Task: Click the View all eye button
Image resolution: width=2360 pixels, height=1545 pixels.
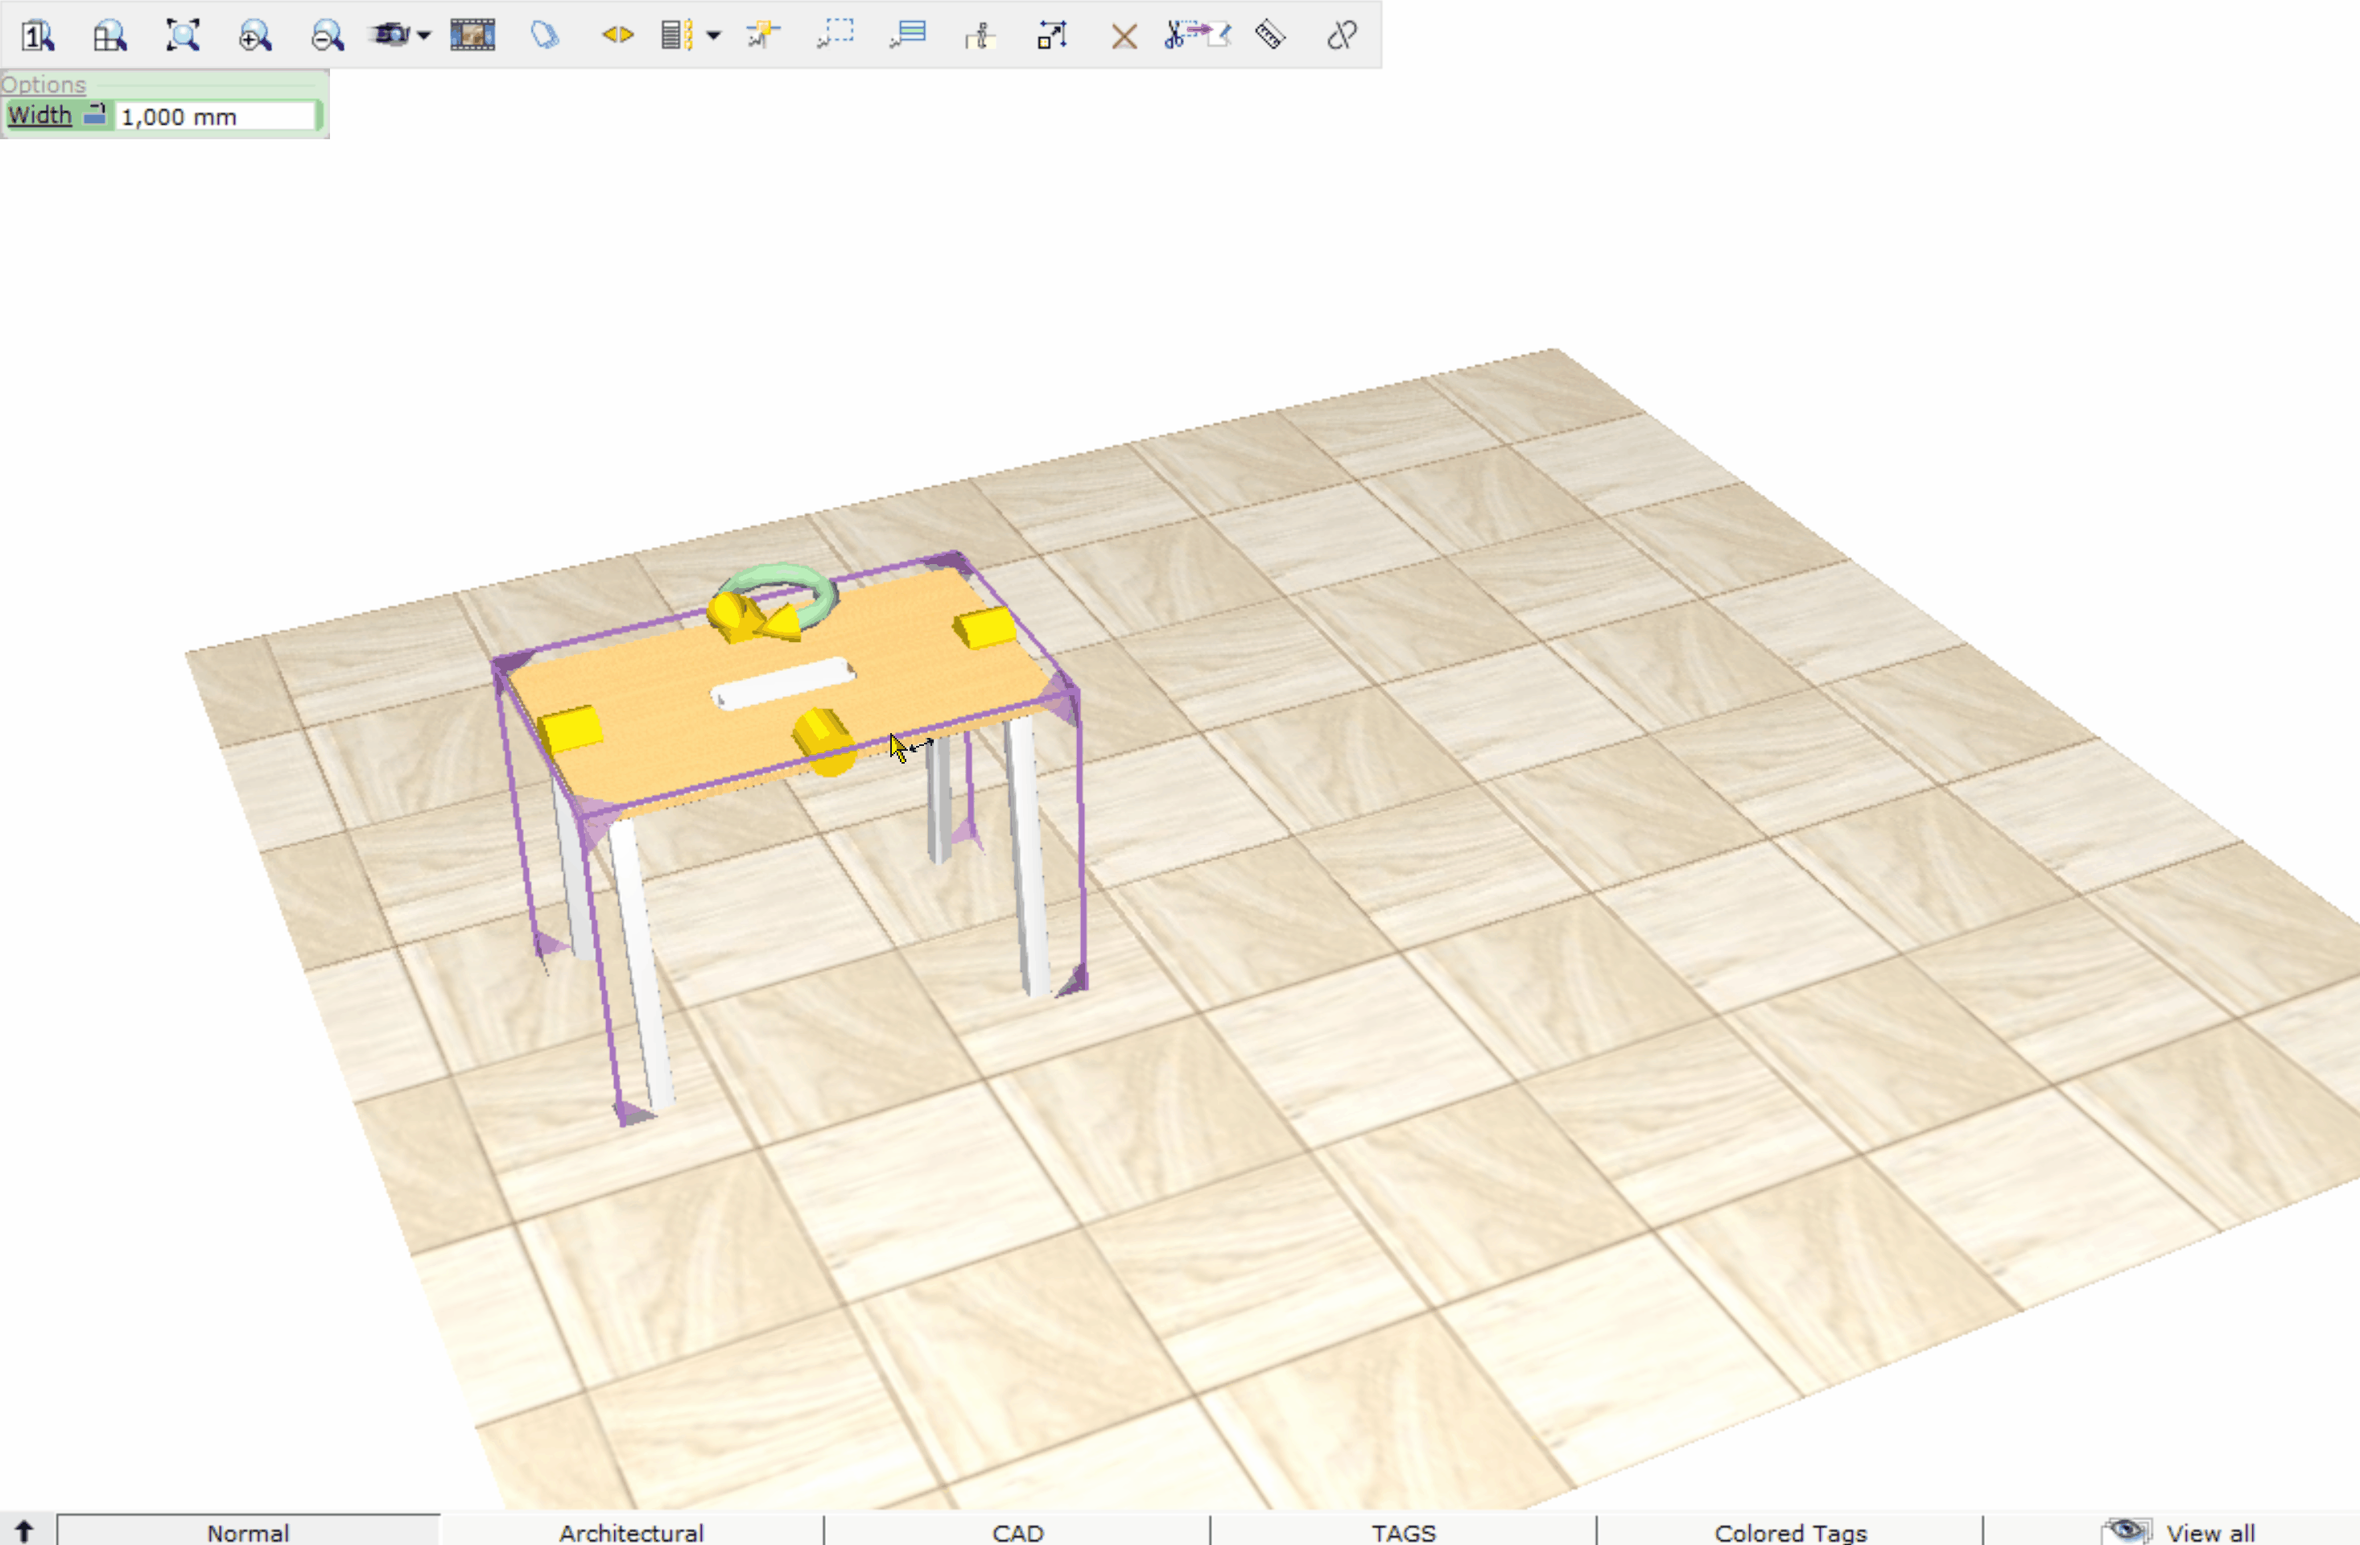Action: (2177, 1532)
